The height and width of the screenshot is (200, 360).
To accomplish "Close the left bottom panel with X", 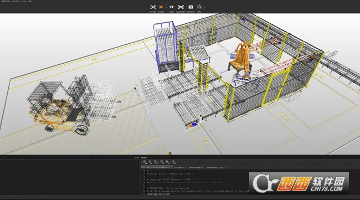I will 138,157.
